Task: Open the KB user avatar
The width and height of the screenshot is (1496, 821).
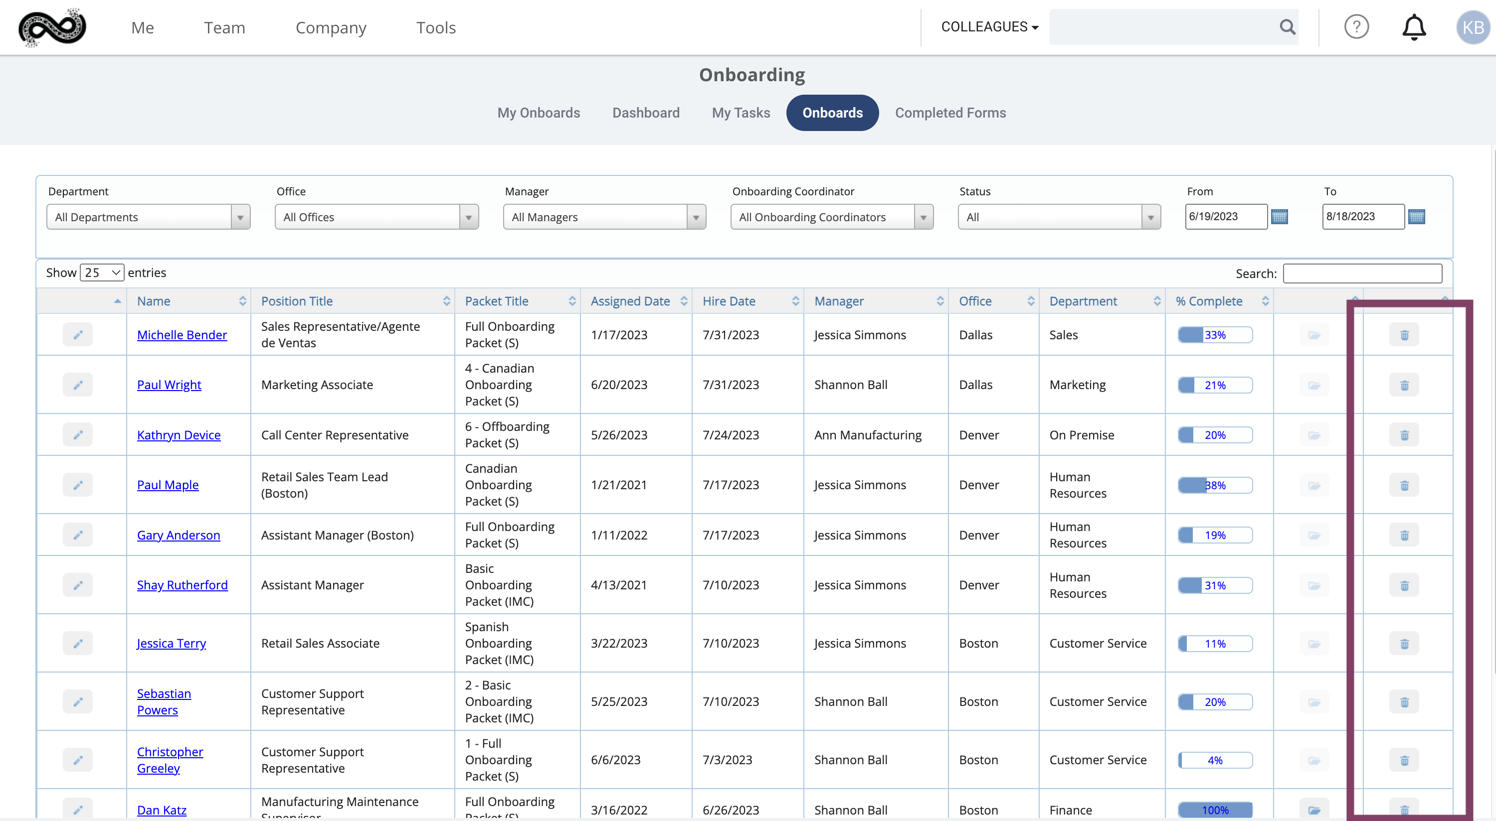Action: coord(1473,27)
